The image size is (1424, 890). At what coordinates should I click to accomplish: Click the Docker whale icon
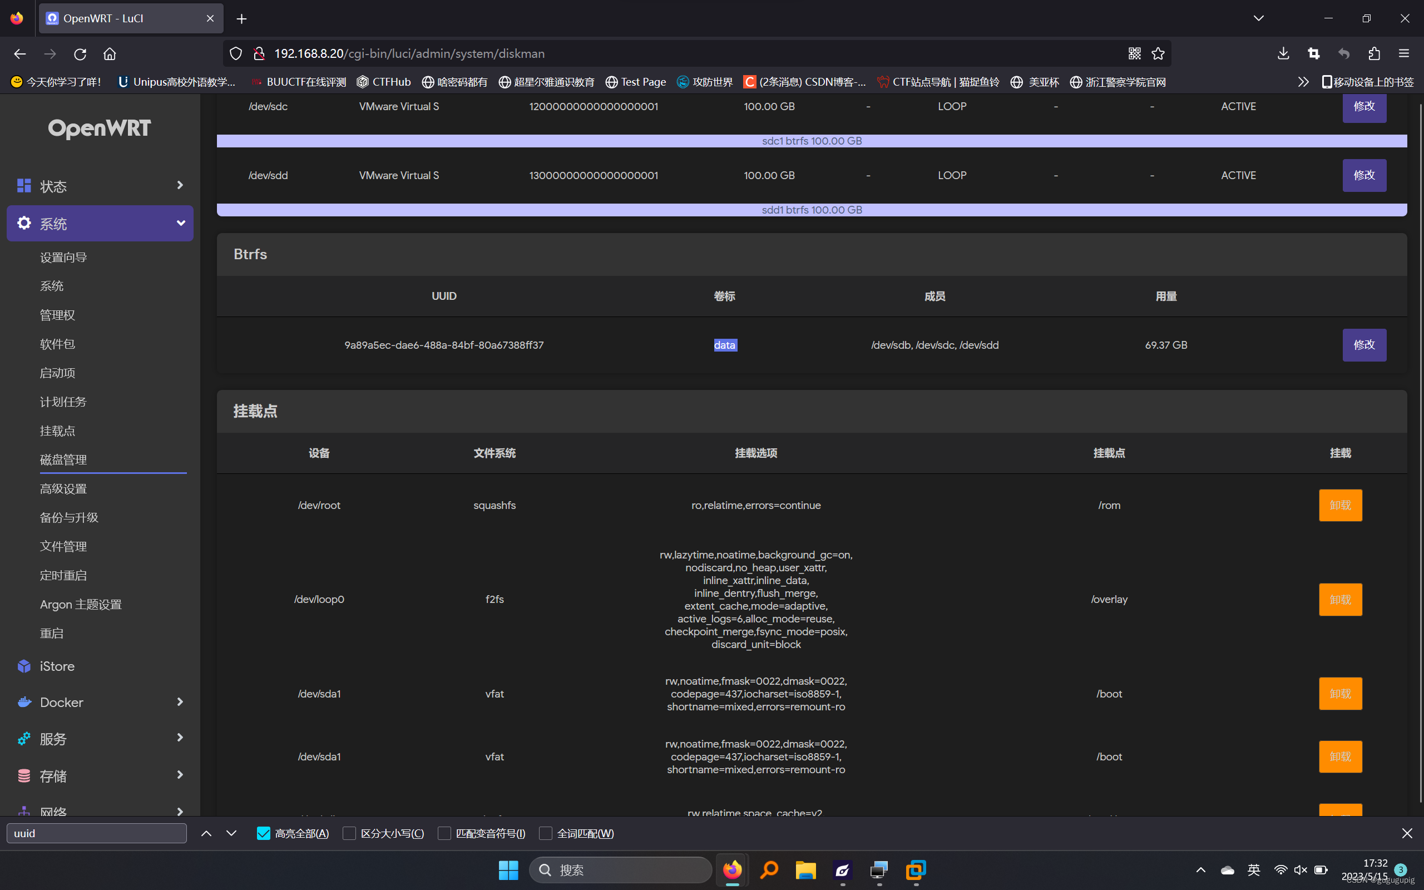point(24,701)
